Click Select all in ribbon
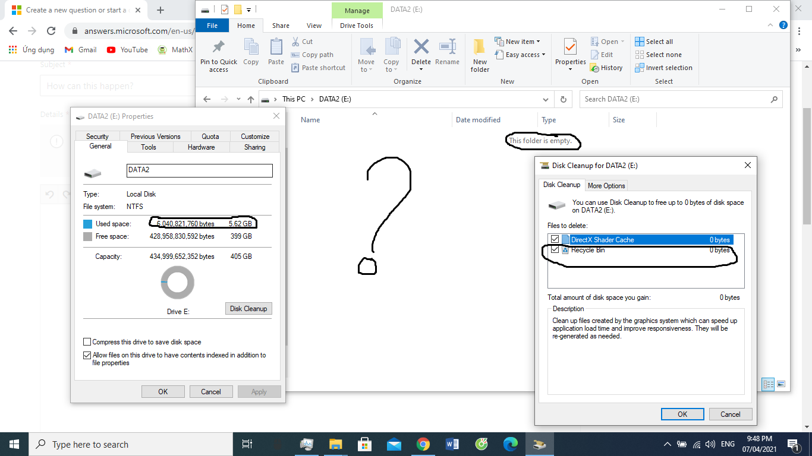This screenshot has height=456, width=812. click(654, 42)
